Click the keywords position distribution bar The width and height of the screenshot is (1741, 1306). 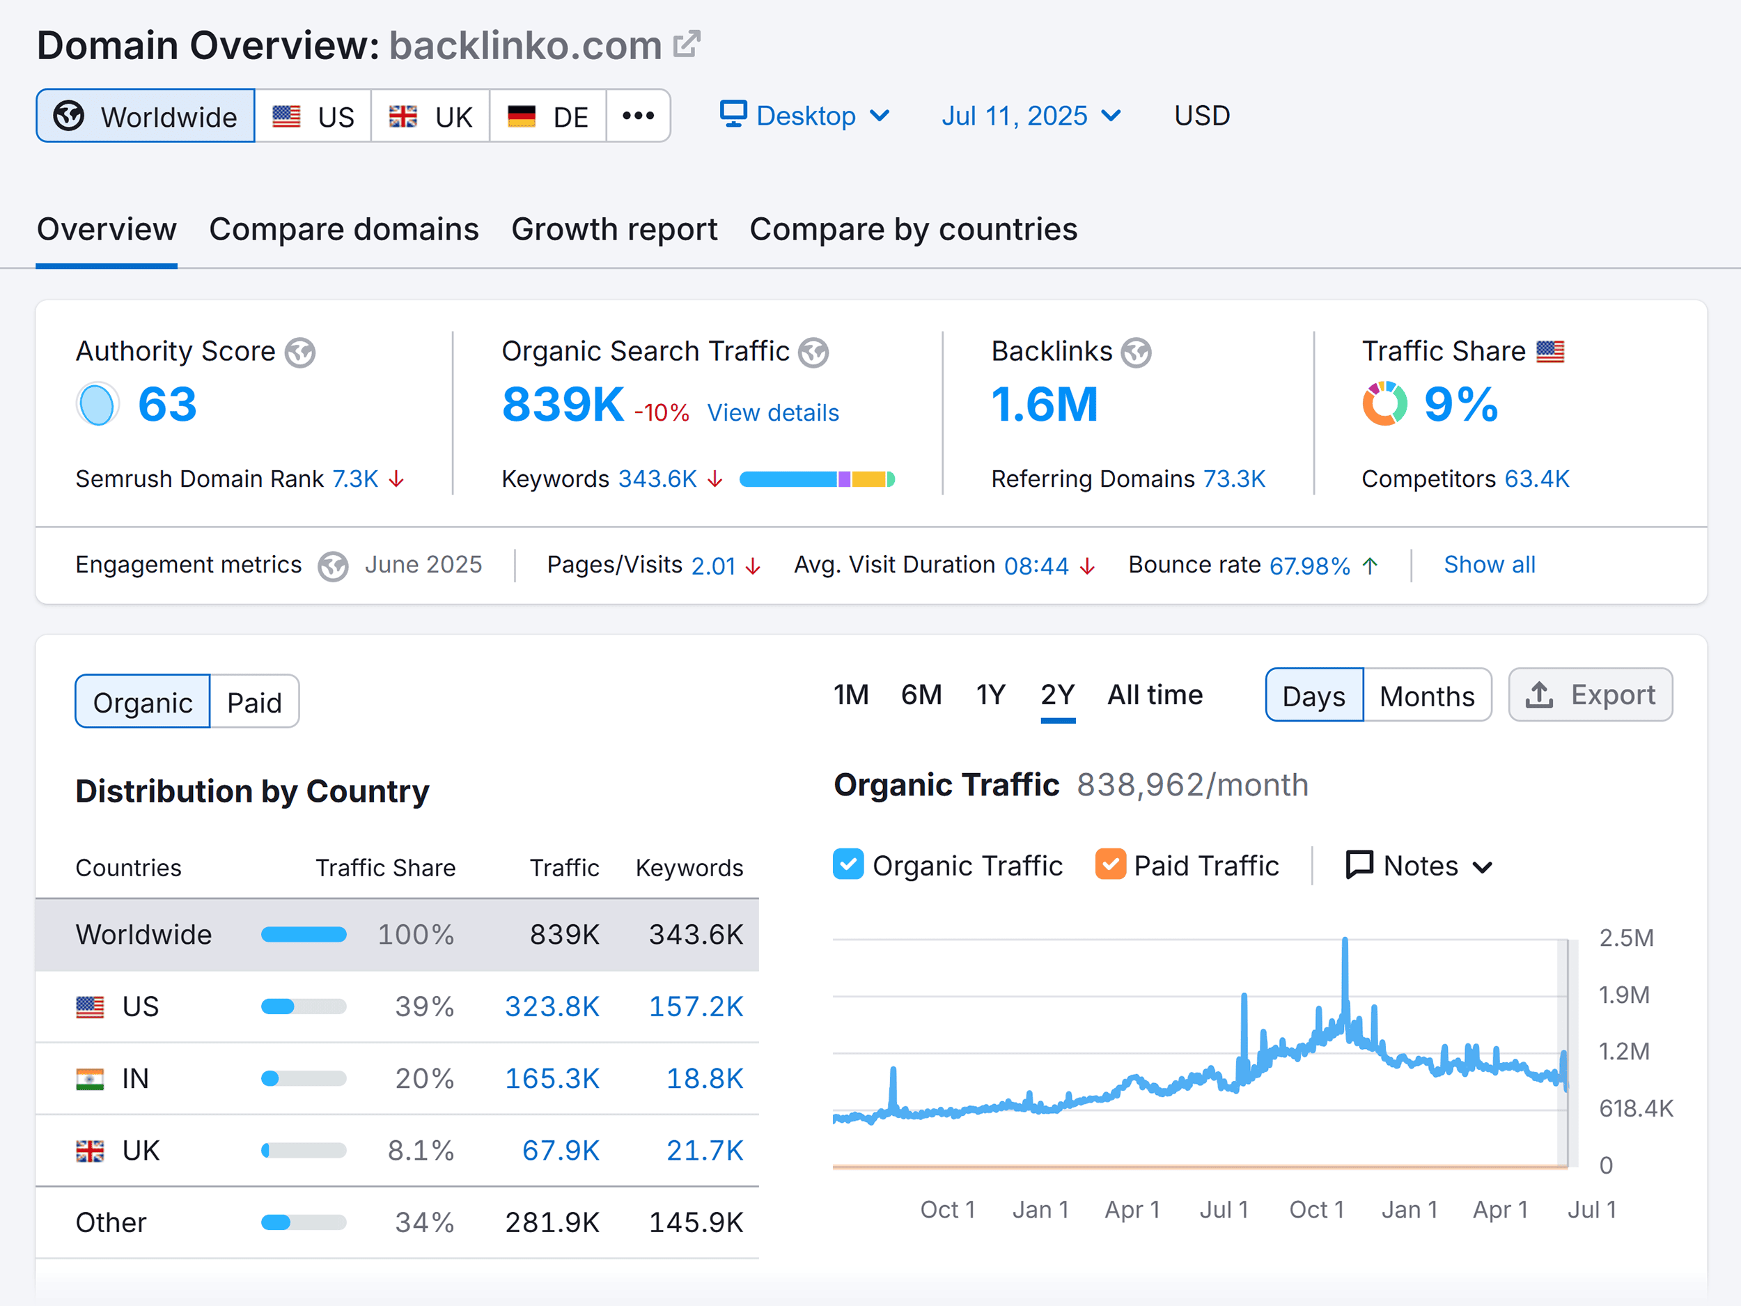tap(817, 479)
